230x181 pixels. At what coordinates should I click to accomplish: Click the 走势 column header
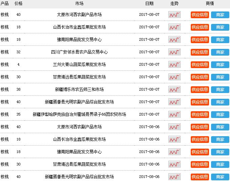pos(174,3)
